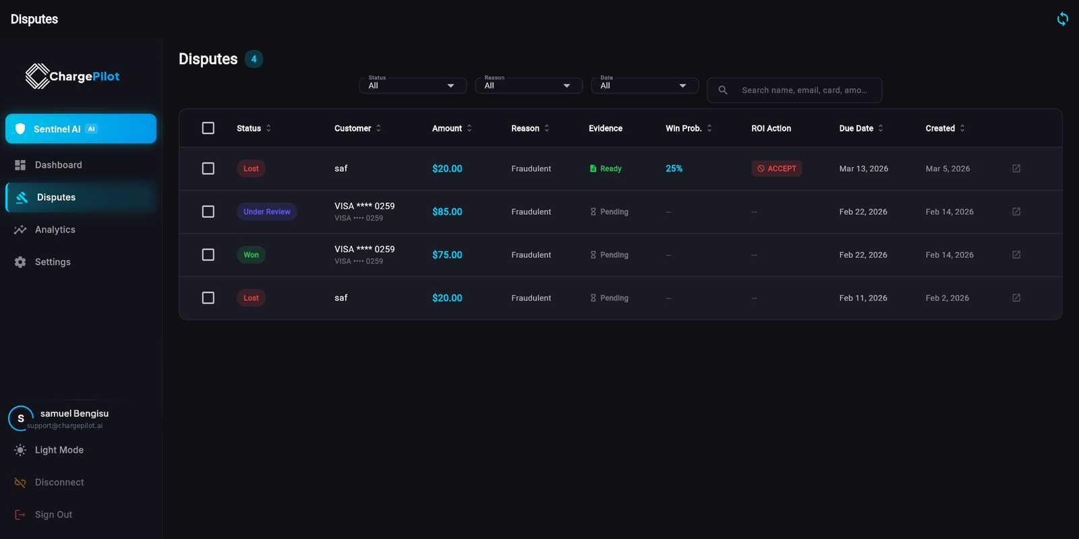Click the Settings gear icon
The height and width of the screenshot is (539, 1079).
tap(20, 262)
